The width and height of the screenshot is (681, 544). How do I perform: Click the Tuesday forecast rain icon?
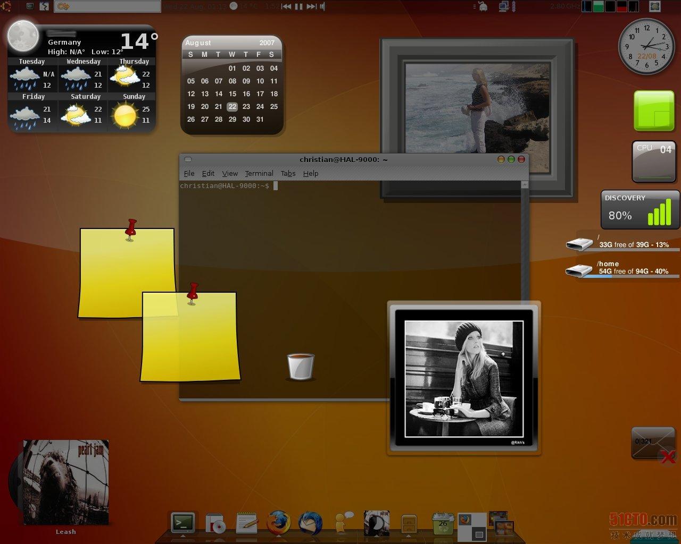coord(25,78)
